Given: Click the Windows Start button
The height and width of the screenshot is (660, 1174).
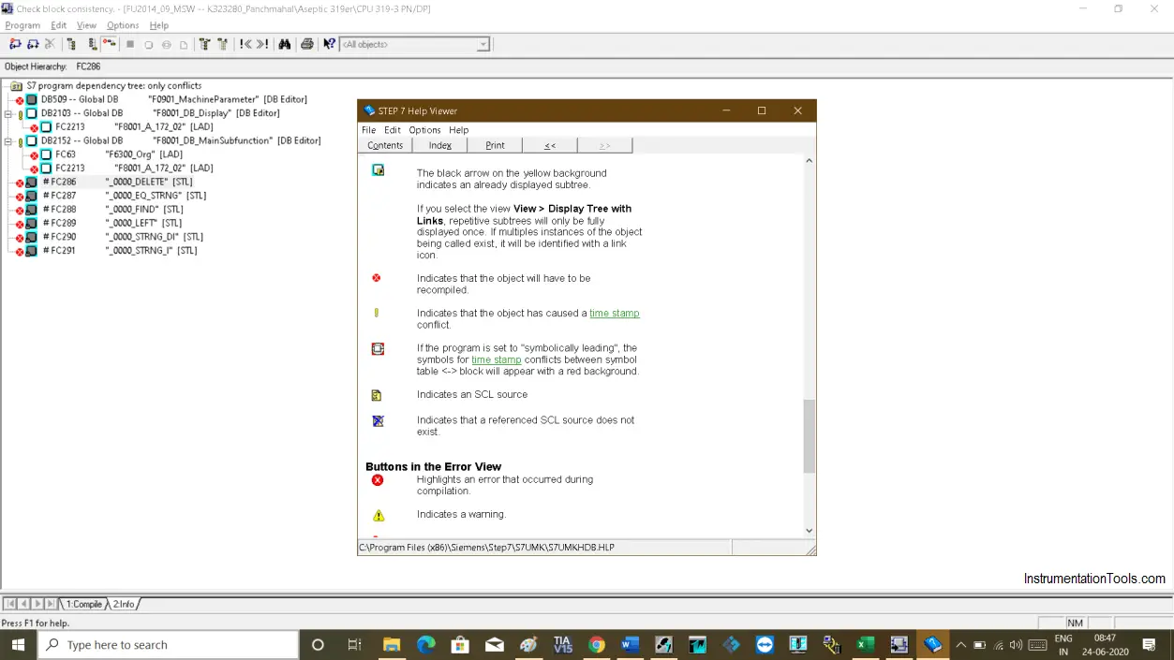Looking at the screenshot, I should [19, 644].
